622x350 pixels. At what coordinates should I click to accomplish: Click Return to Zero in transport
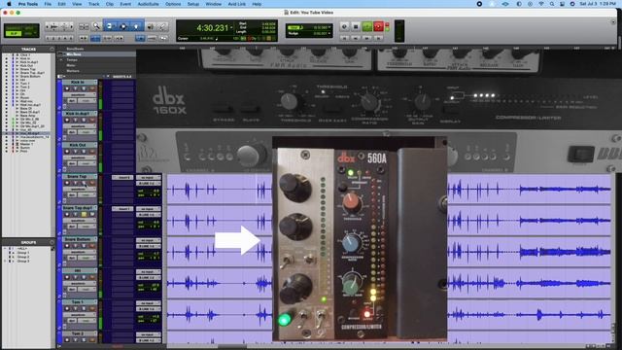344,38
